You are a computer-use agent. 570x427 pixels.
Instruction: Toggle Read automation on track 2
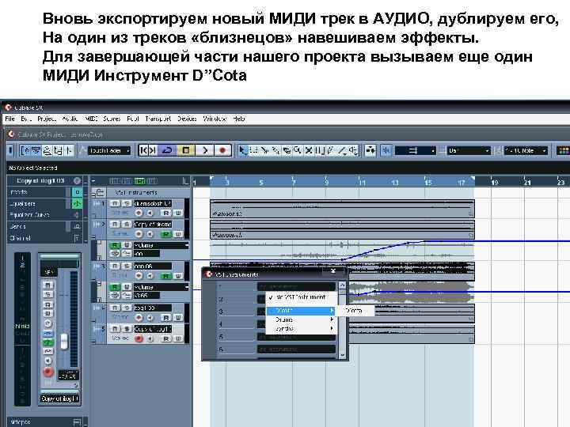(166, 234)
